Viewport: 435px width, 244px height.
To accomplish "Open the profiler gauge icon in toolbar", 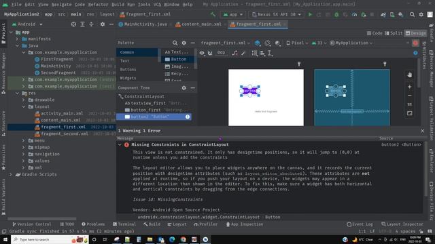I will coord(354,14).
